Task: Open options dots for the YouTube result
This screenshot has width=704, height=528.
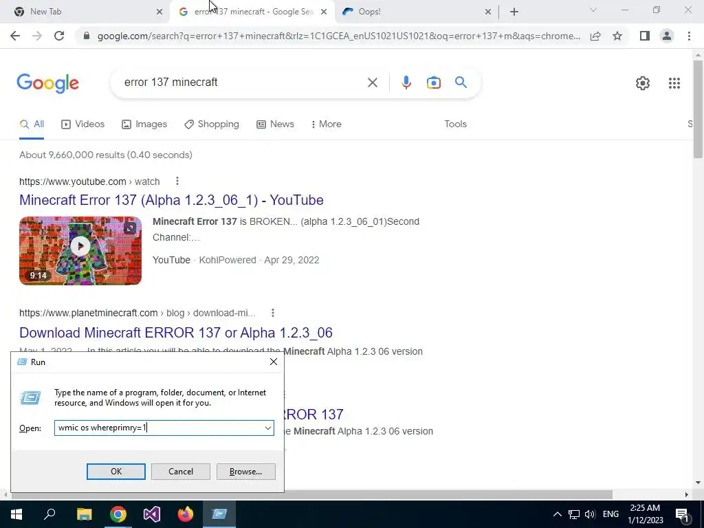Action: 177,181
